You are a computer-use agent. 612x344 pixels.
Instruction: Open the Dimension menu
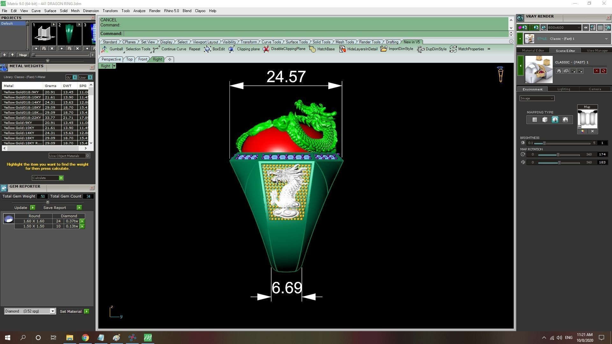[91, 11]
